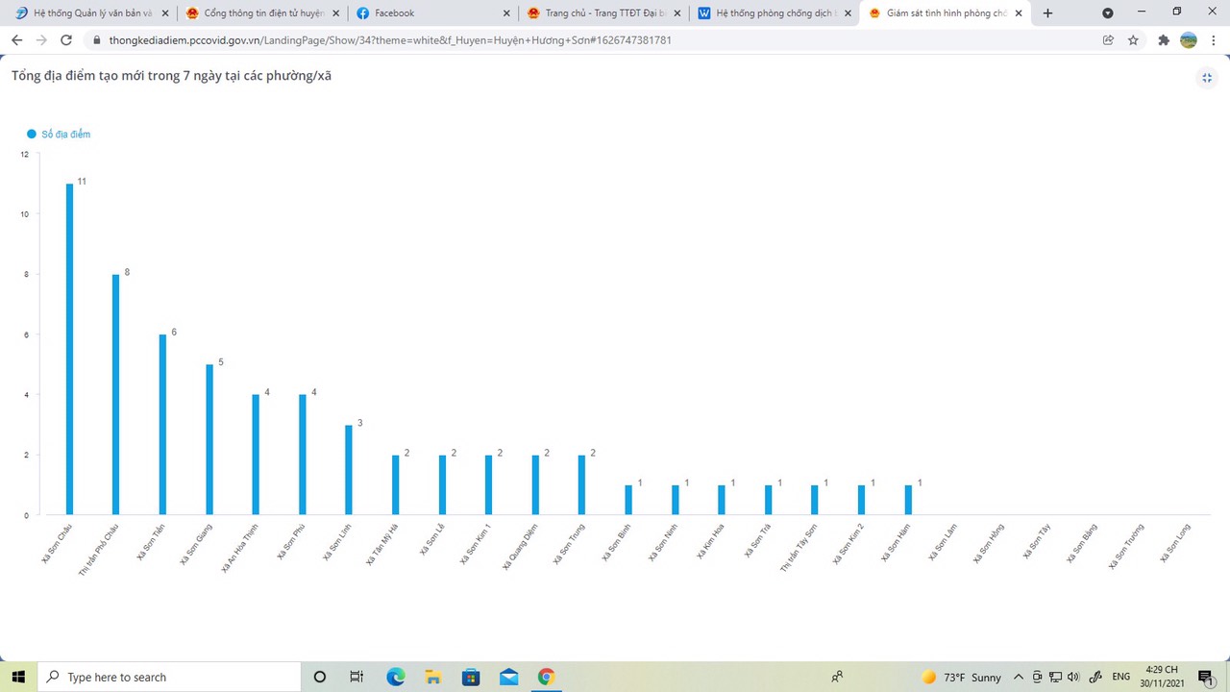Bookmark this page with the star icon
1230x692 pixels.
1133,40
